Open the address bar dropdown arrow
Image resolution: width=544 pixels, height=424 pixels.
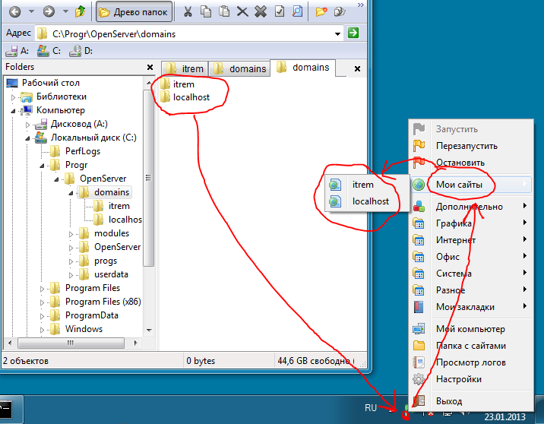tap(337, 34)
